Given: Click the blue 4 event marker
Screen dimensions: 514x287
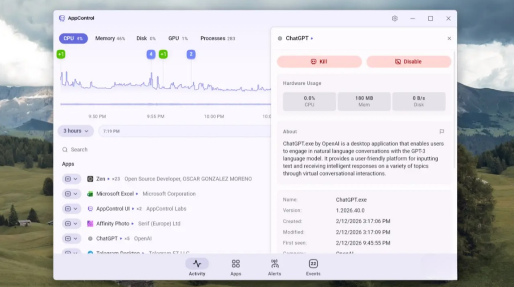Looking at the screenshot, I should tap(151, 54).
